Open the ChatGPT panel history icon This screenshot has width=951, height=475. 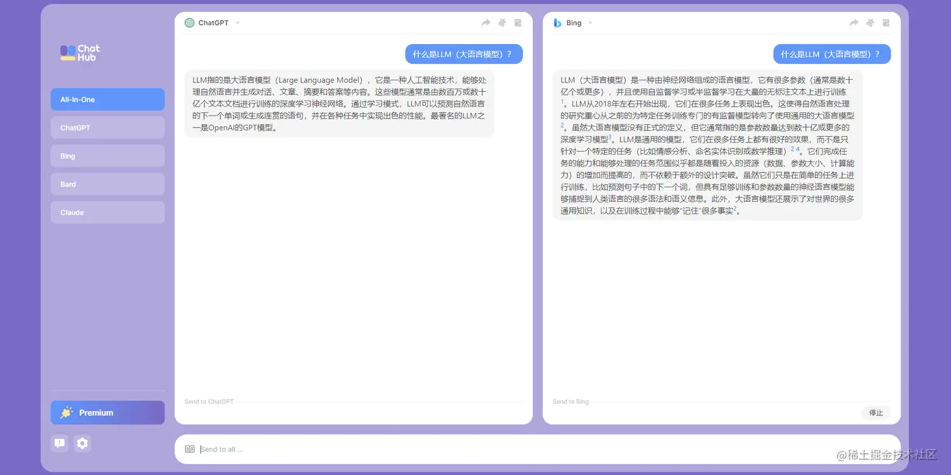518,23
